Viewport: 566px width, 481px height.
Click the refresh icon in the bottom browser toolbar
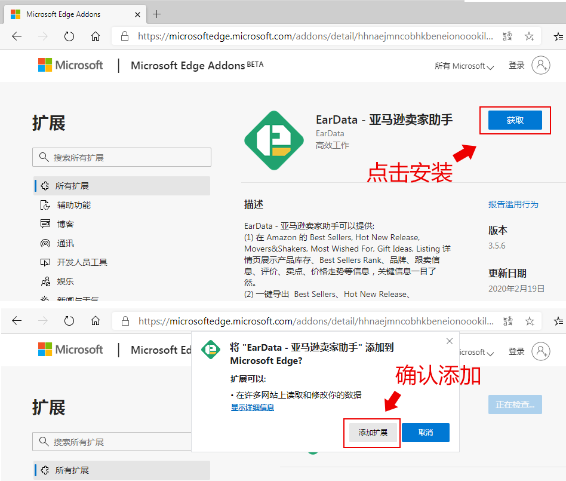69,320
